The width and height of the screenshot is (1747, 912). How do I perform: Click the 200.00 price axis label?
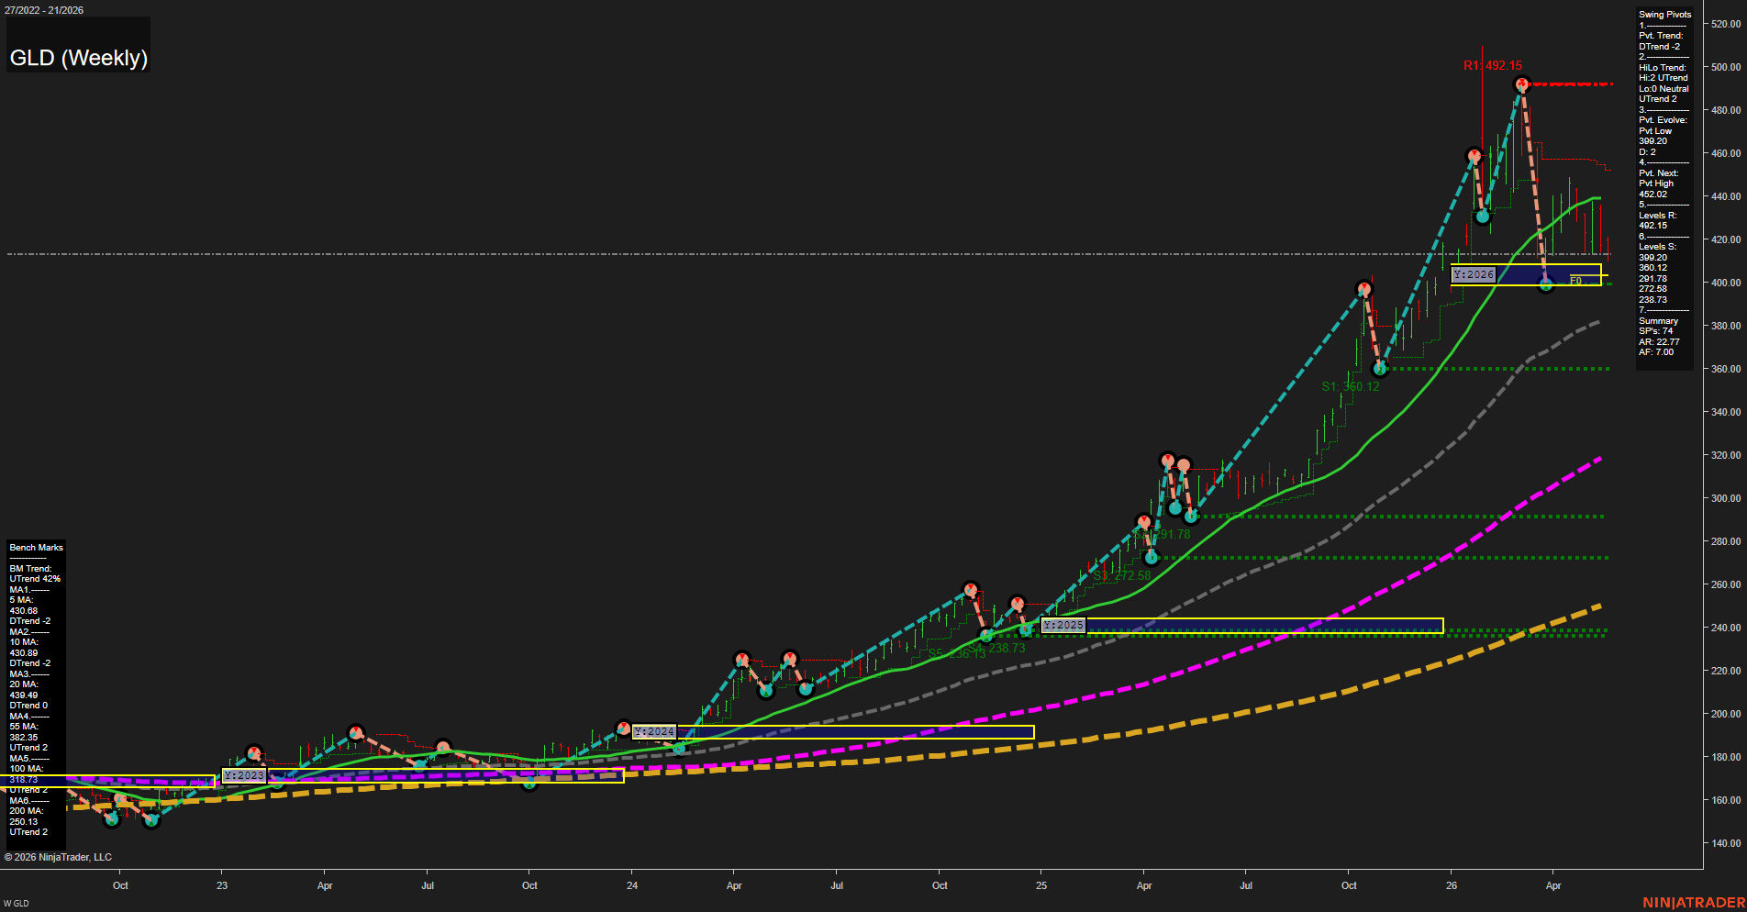pos(1726,714)
